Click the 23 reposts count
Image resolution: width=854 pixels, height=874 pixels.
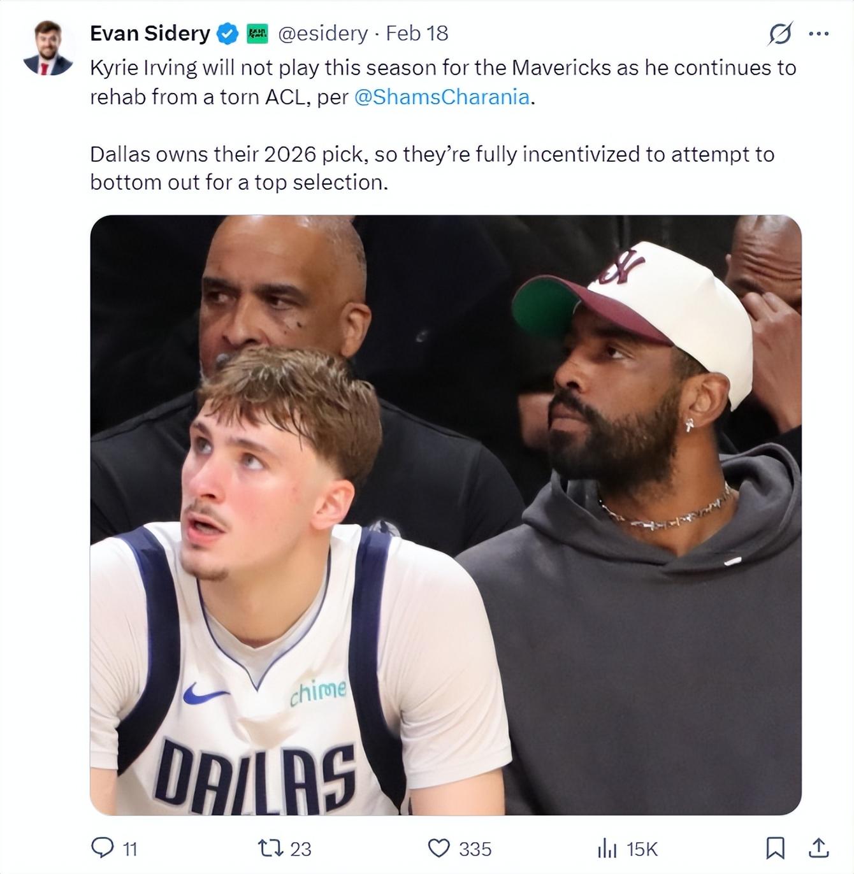click(x=301, y=849)
